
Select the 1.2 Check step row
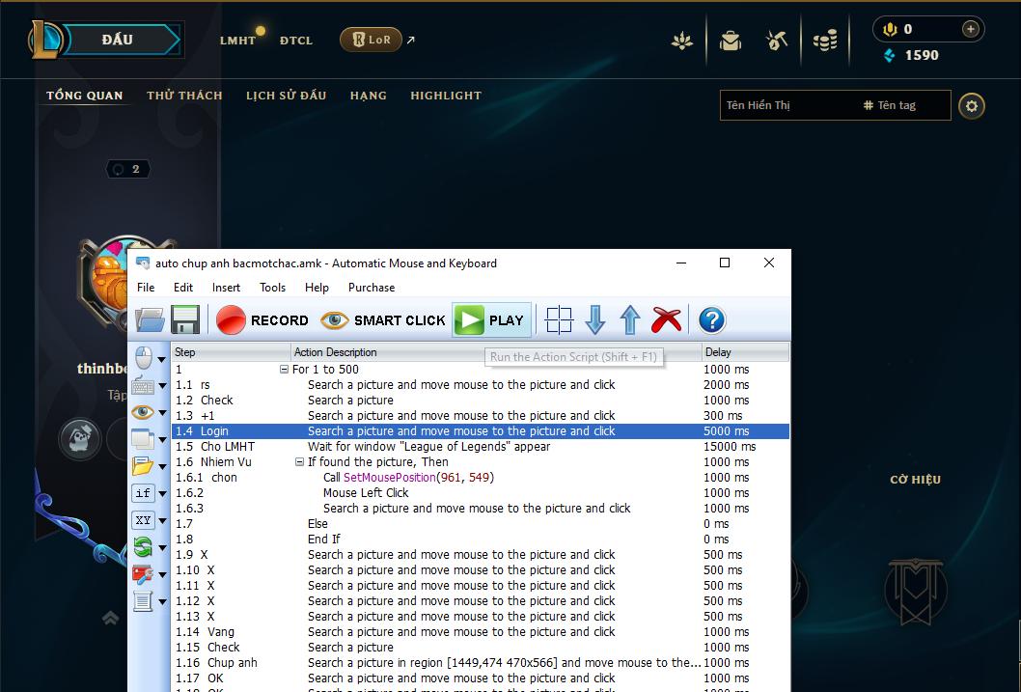481,401
